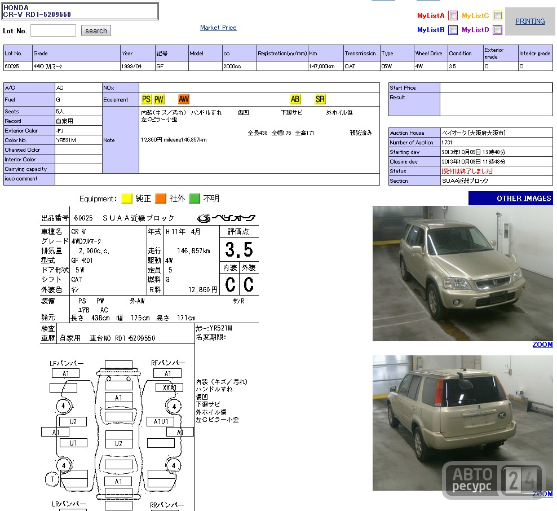Tick the MyListD checkbox
Screen dimensions: 557x511
point(498,30)
